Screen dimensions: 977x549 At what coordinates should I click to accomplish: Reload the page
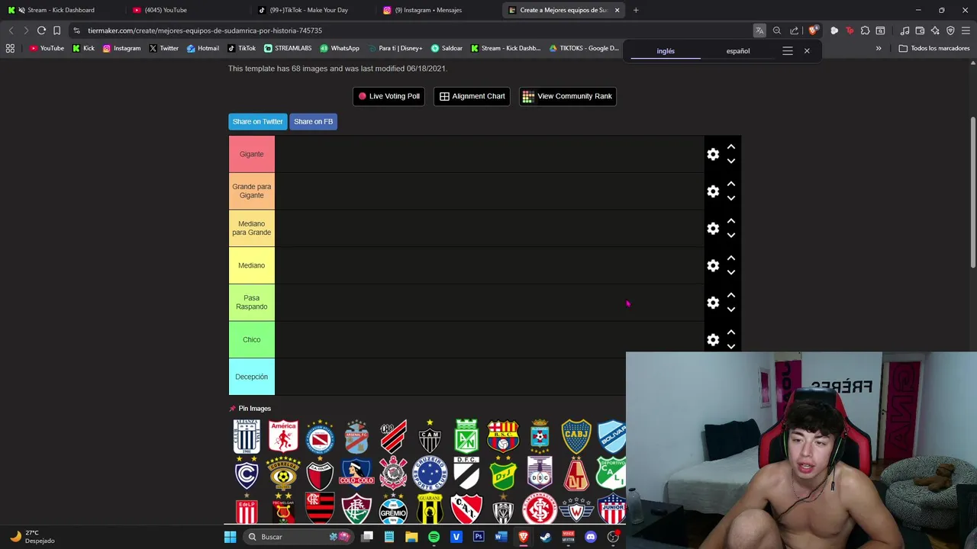(x=41, y=30)
